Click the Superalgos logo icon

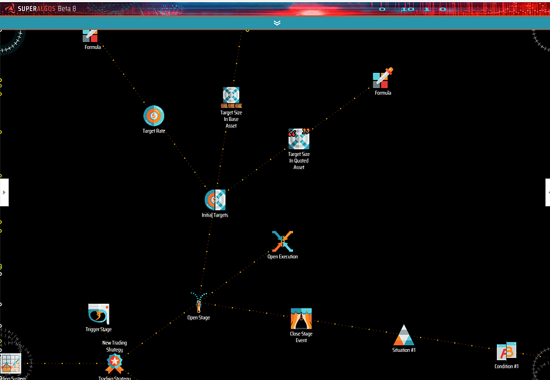[x=10, y=8]
